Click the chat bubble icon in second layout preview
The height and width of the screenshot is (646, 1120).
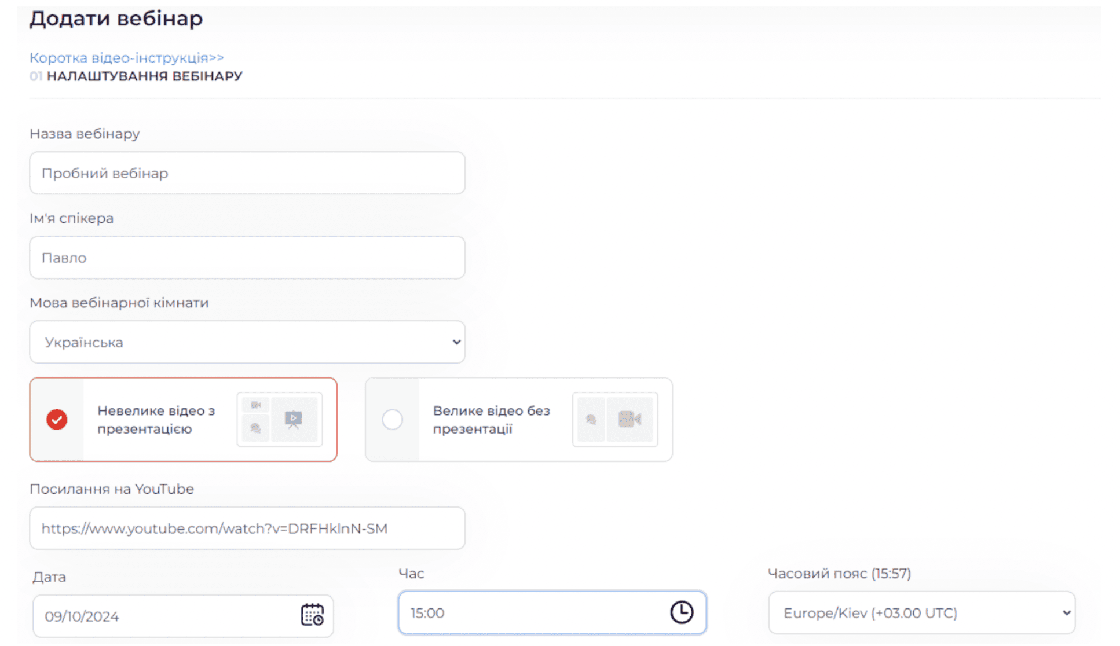tap(591, 420)
